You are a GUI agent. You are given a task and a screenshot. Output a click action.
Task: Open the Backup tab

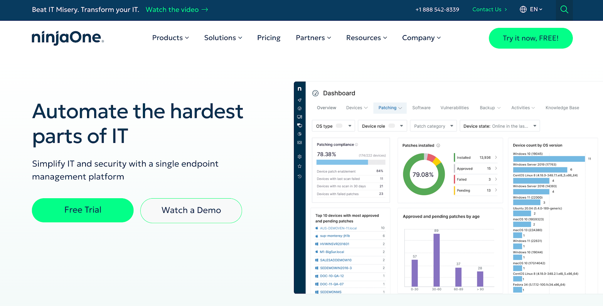pos(490,108)
